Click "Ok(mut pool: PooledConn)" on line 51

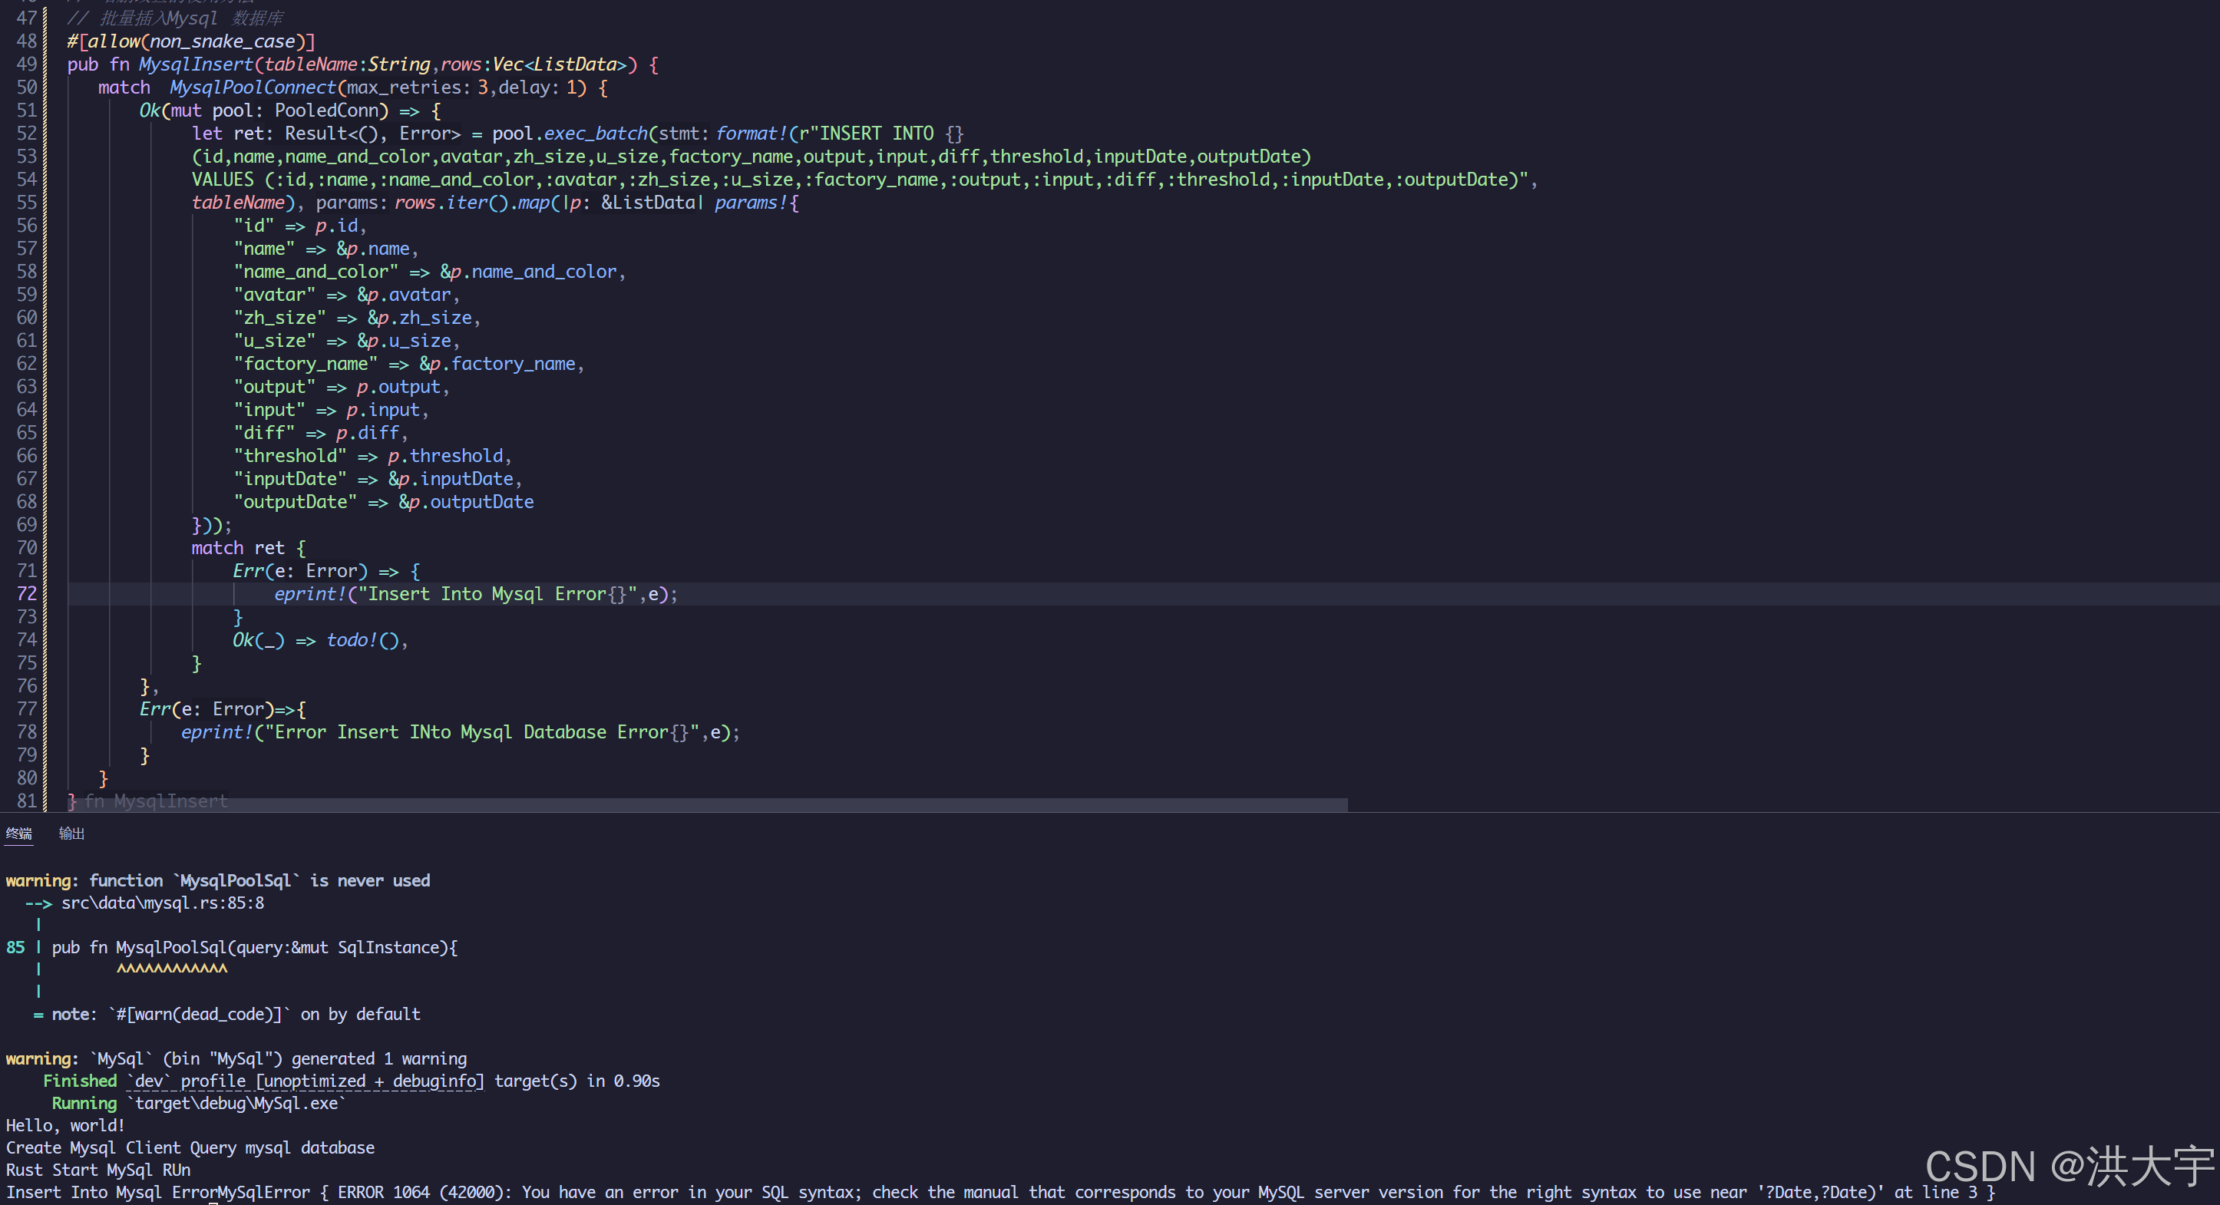point(264,111)
